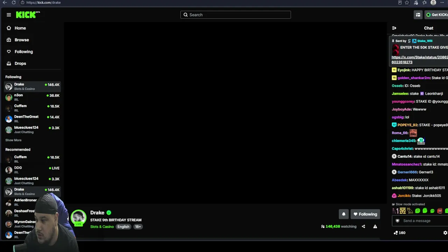Toggle the notification bell for Drake
The width and height of the screenshot is (448, 252).
[x=344, y=214]
